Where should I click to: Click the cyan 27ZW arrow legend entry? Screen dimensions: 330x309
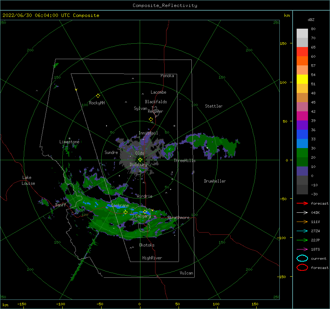pyautogui.click(x=302, y=231)
